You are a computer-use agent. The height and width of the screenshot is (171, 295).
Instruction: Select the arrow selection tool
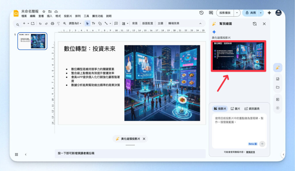tap(88, 23)
